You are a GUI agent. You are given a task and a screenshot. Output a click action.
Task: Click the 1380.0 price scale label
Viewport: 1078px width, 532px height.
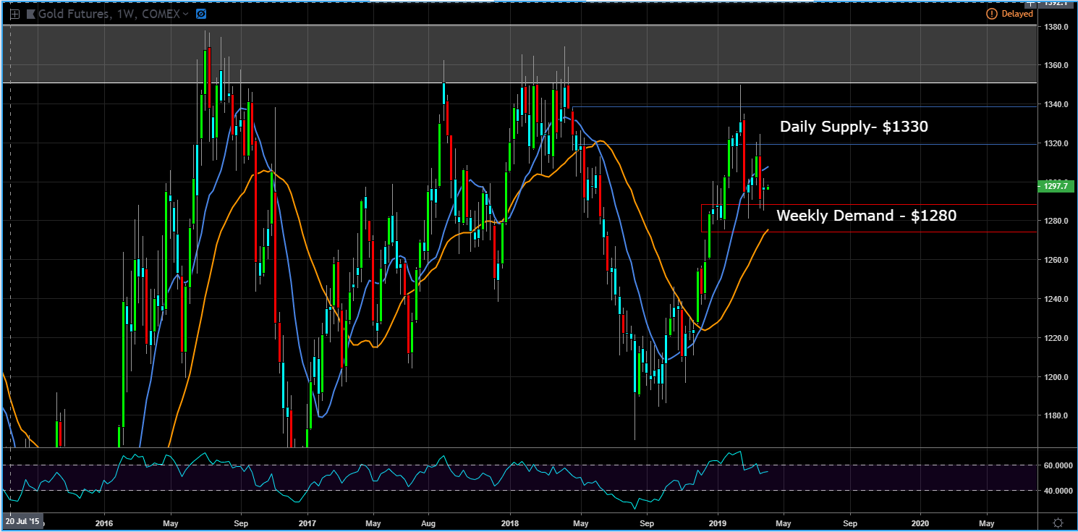coord(1056,27)
